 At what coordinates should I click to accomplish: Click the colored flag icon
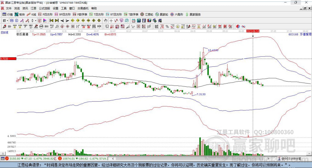pos(45,21)
